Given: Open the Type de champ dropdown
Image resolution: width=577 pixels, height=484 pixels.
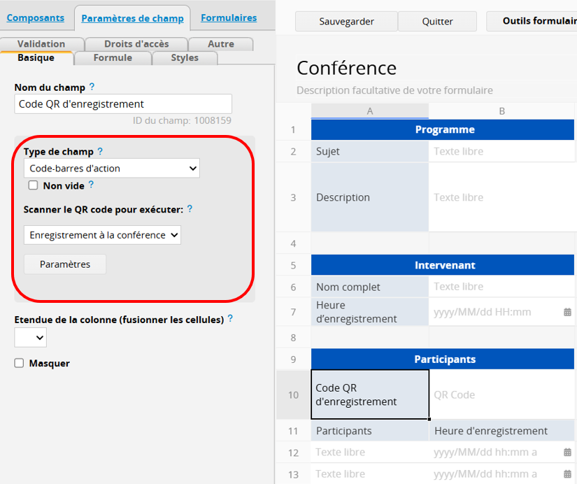Looking at the screenshot, I should 111,168.
